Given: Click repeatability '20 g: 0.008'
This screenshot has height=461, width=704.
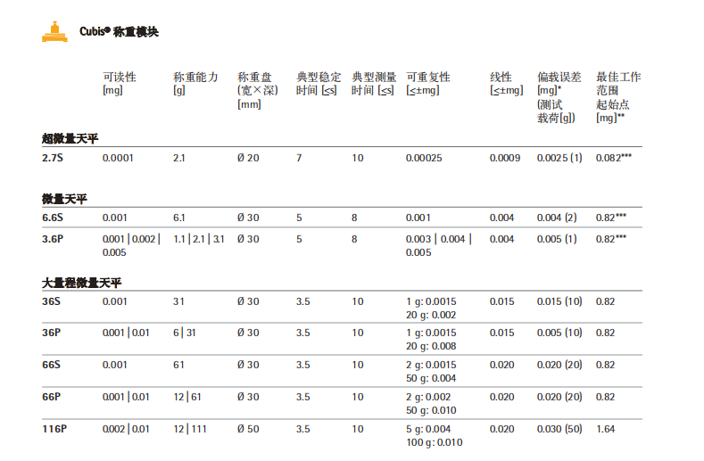Looking at the screenshot, I should click(431, 347).
